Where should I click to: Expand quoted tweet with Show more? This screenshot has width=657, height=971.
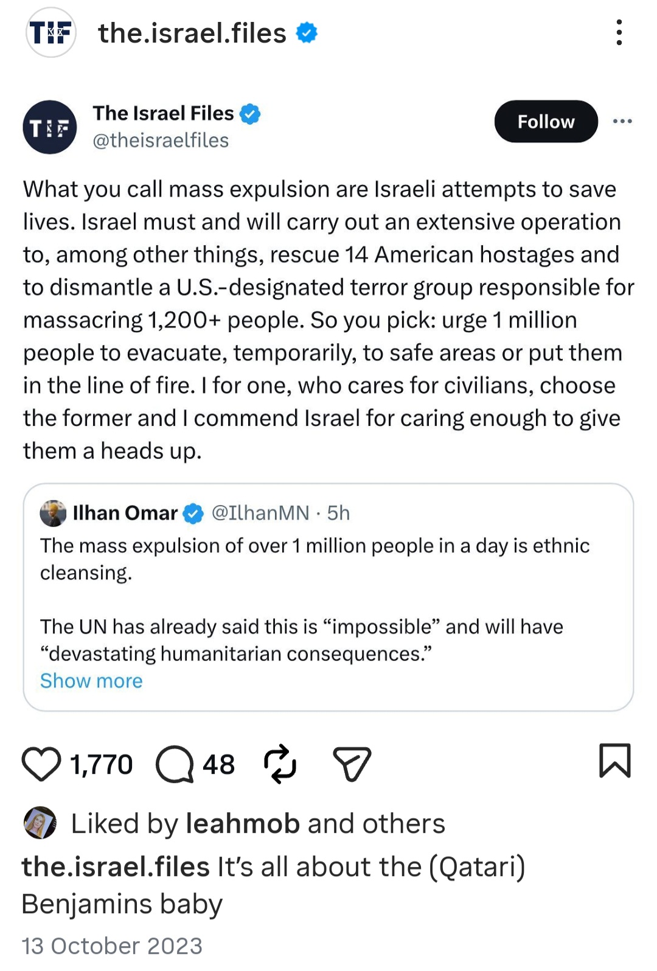[91, 680]
